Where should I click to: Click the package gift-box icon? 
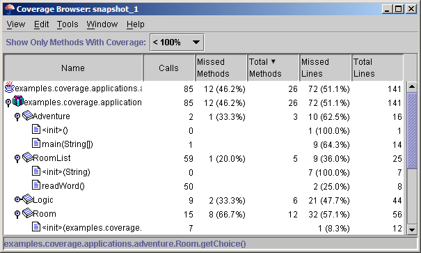tap(18, 101)
